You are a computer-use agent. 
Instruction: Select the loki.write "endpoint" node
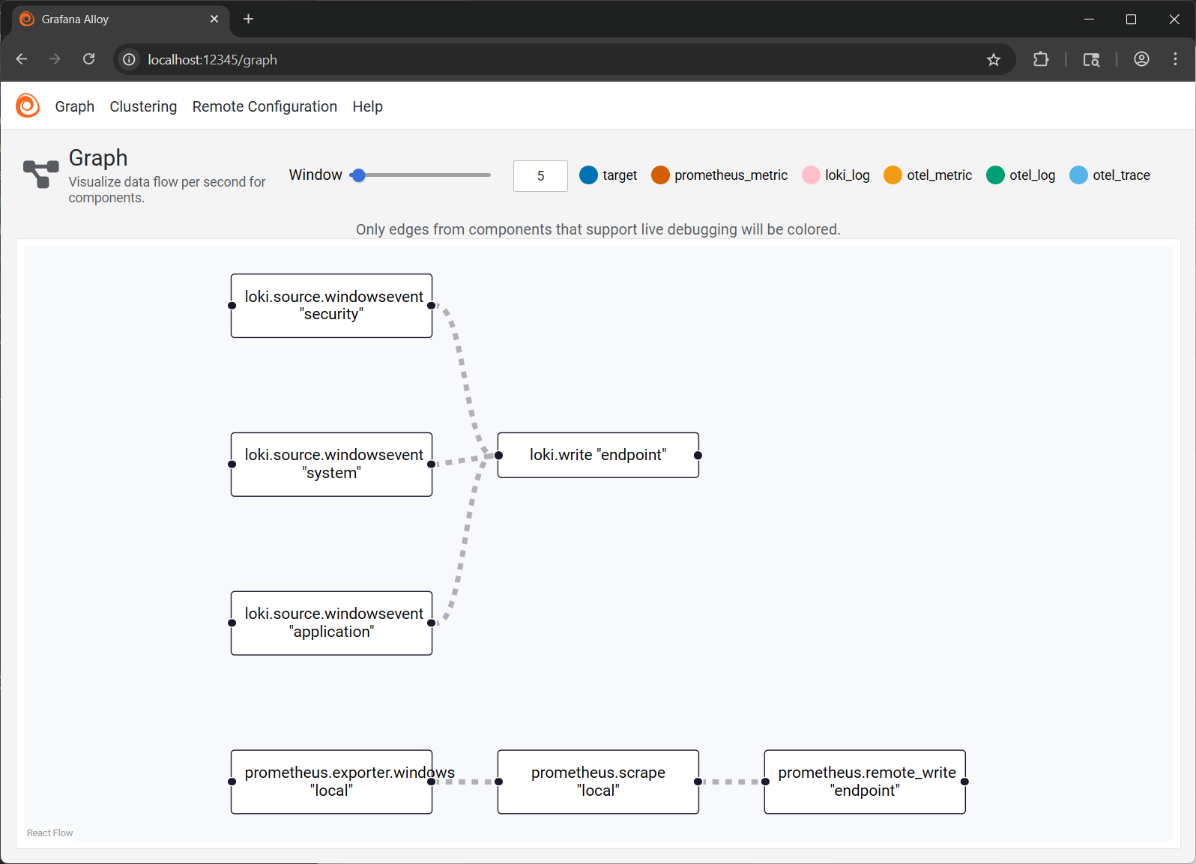click(x=598, y=455)
